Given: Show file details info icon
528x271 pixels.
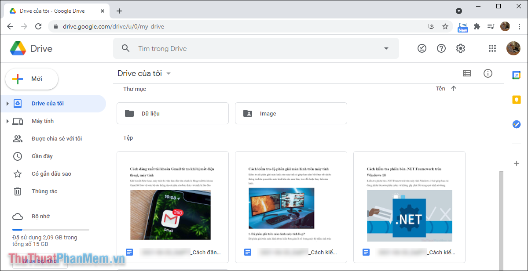Looking at the screenshot, I should (x=488, y=73).
